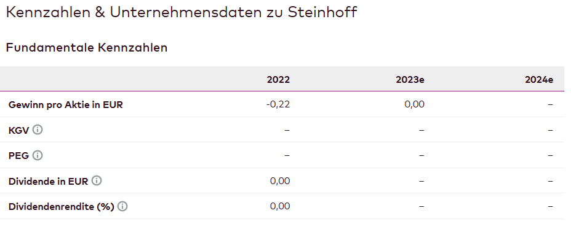Click the KGV row label

click(18, 130)
